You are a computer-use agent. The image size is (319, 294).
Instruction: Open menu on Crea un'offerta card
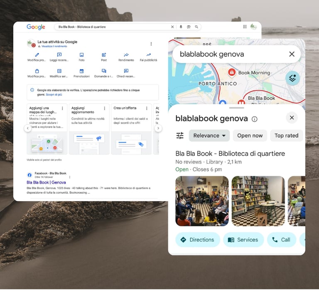[147, 108]
